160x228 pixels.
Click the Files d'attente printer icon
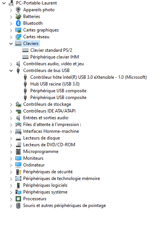(18, 124)
